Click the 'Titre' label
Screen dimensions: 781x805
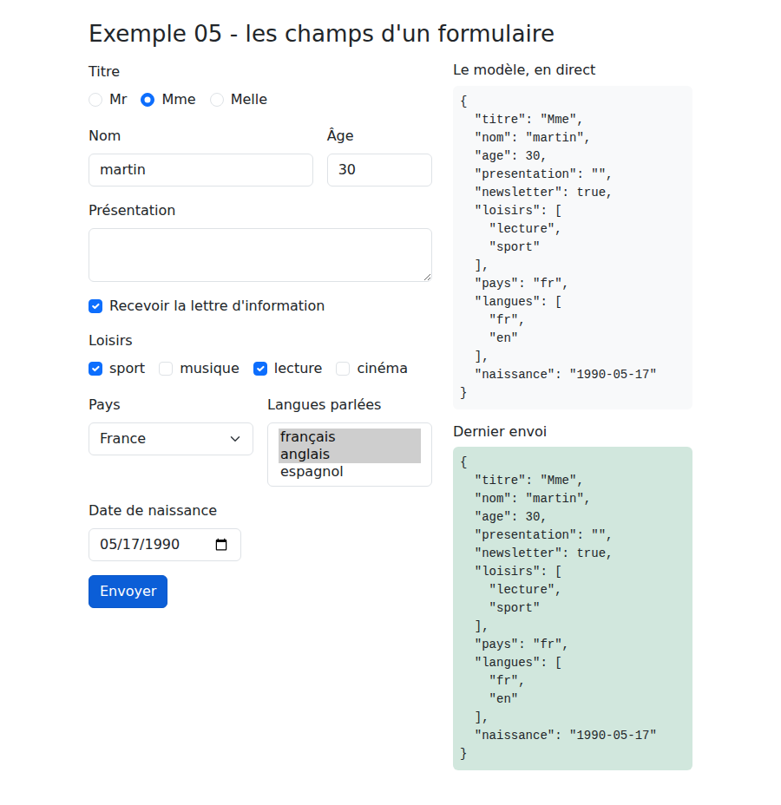click(x=104, y=71)
